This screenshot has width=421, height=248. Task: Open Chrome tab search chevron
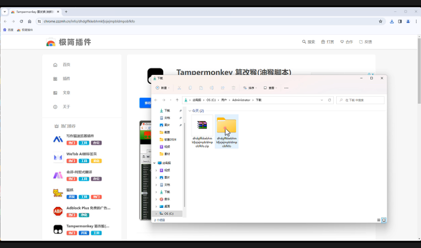(x=5, y=12)
